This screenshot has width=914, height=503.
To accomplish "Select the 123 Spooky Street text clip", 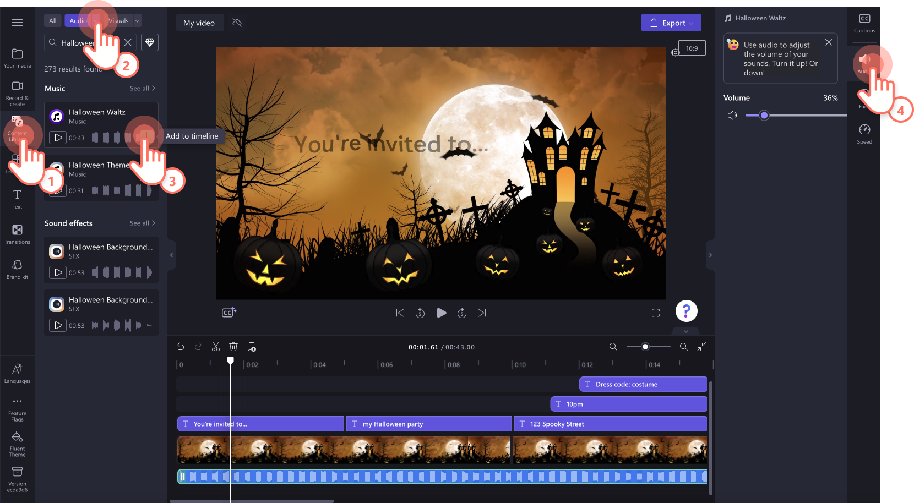I will click(x=611, y=424).
